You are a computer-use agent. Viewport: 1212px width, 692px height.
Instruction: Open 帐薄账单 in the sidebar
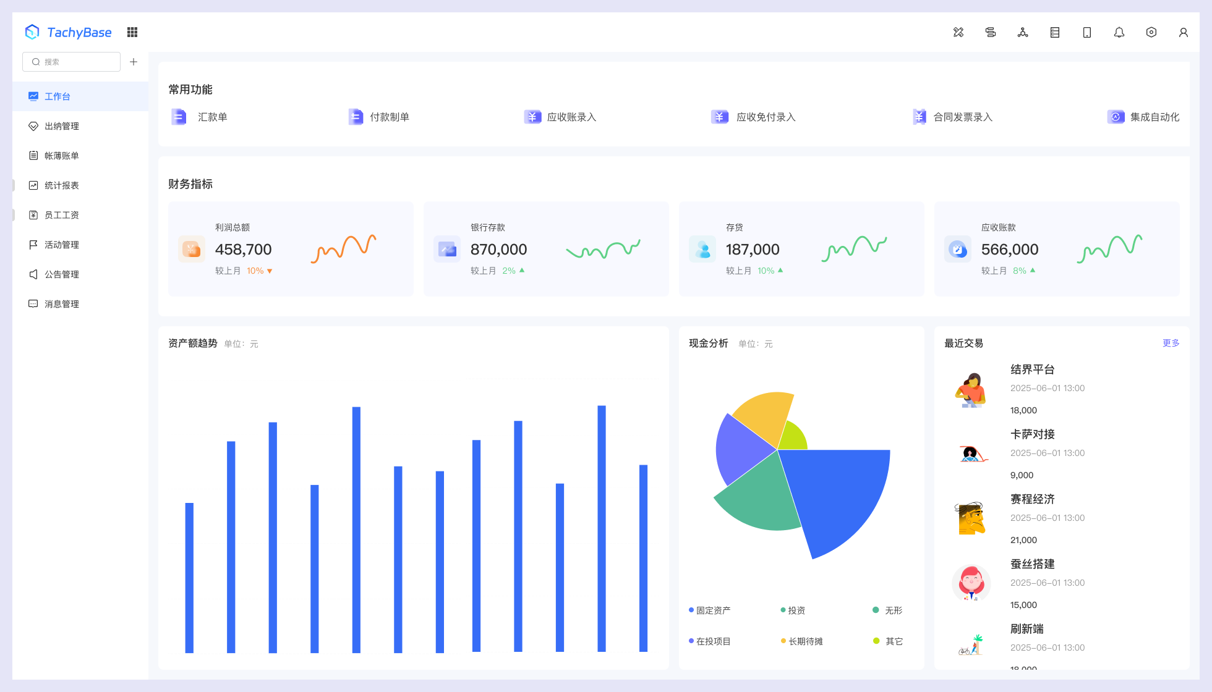click(x=80, y=156)
